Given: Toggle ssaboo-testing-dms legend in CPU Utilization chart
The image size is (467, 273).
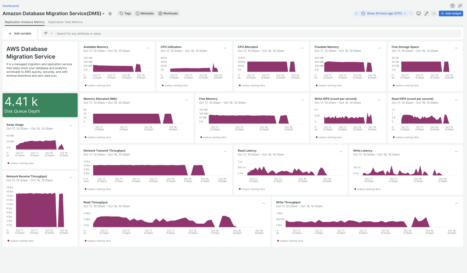Looking at the screenshot, I should (x=176, y=85).
